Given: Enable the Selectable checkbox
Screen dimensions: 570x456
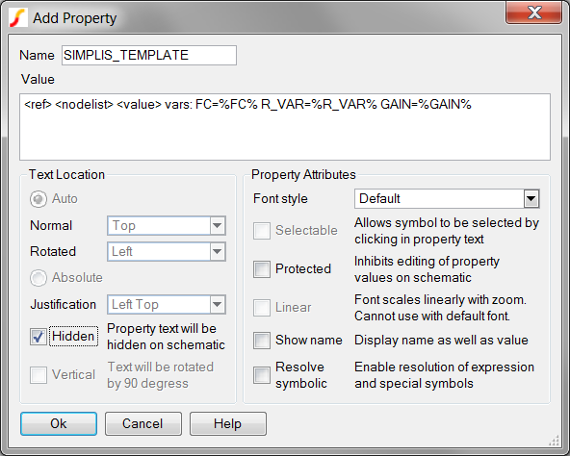Looking at the screenshot, I should (x=262, y=231).
